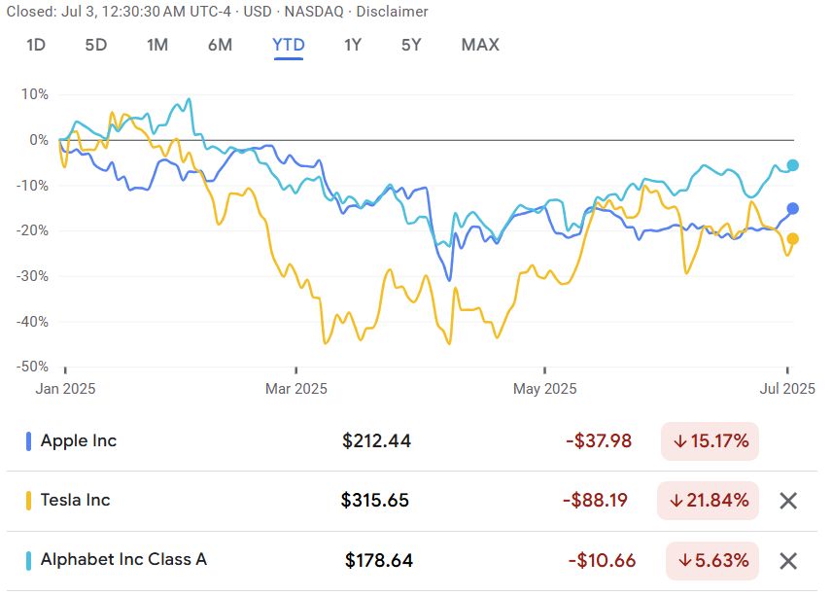Click the Jan 2025 axis label
This screenshot has height=596, width=832.
pos(65,389)
